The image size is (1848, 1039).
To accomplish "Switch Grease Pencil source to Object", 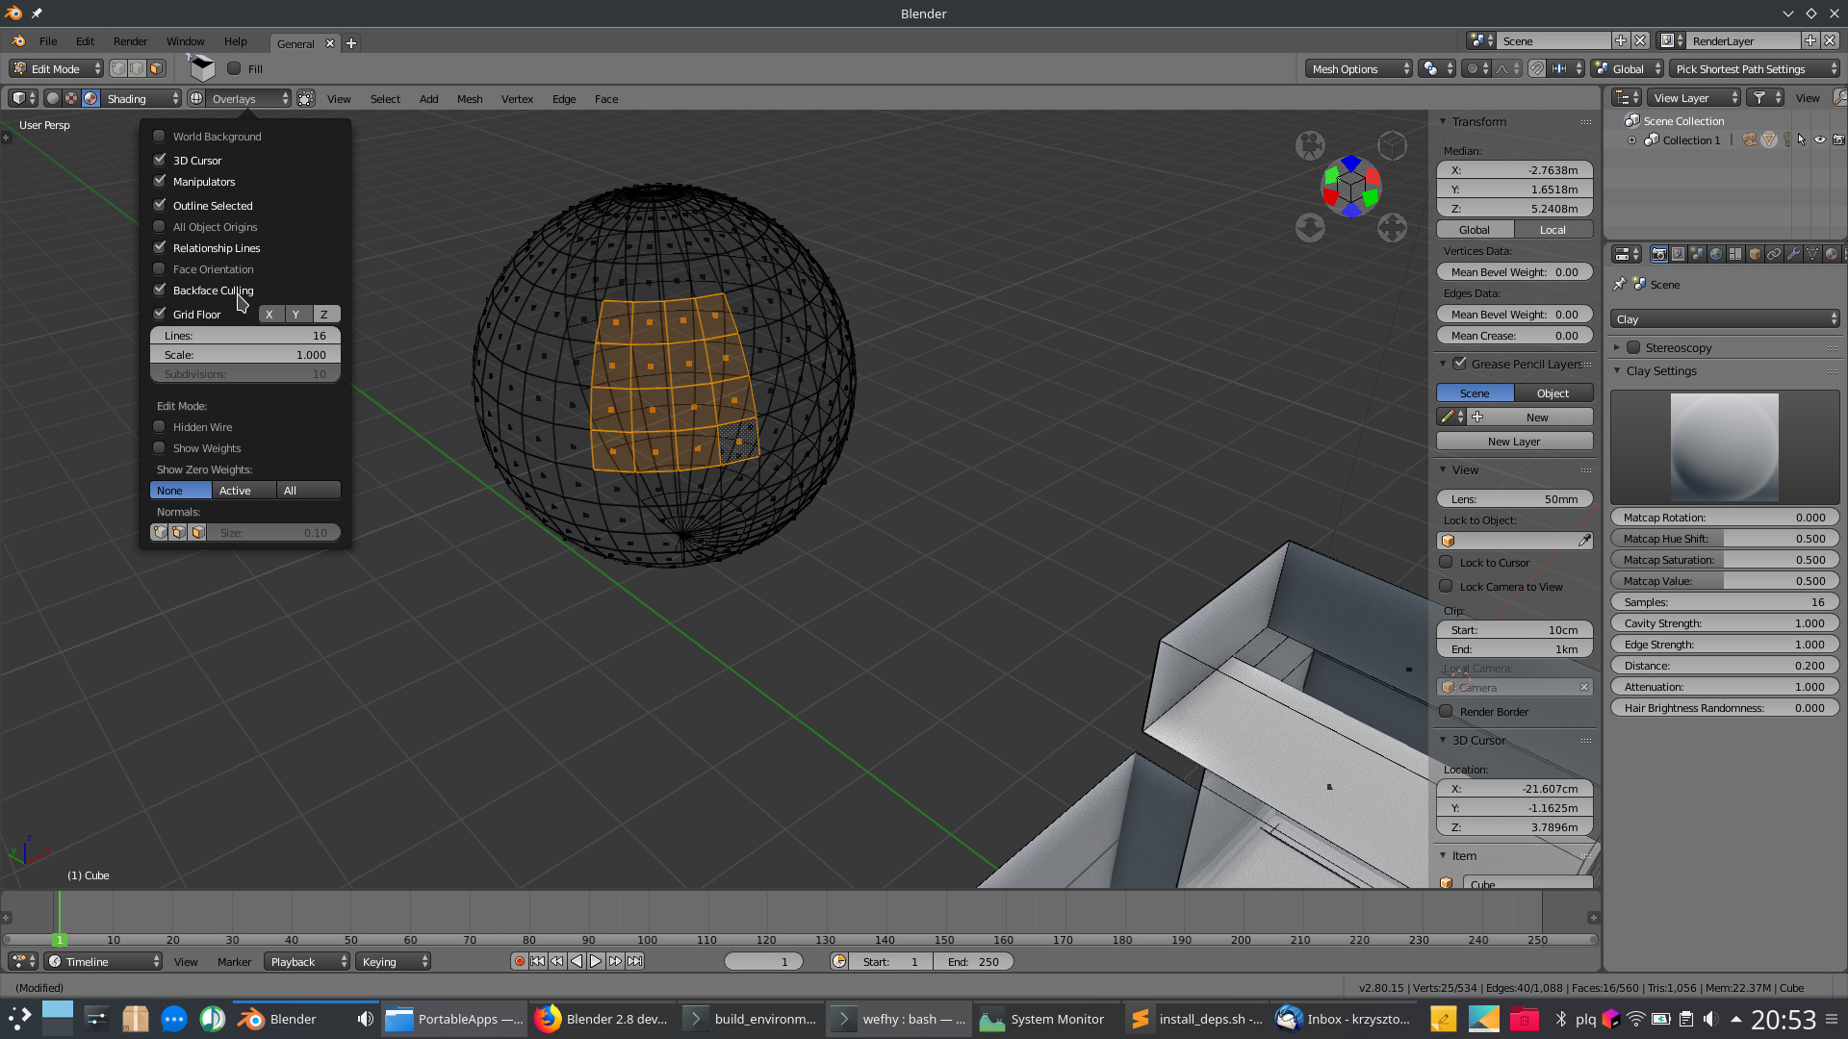I will tap(1553, 393).
